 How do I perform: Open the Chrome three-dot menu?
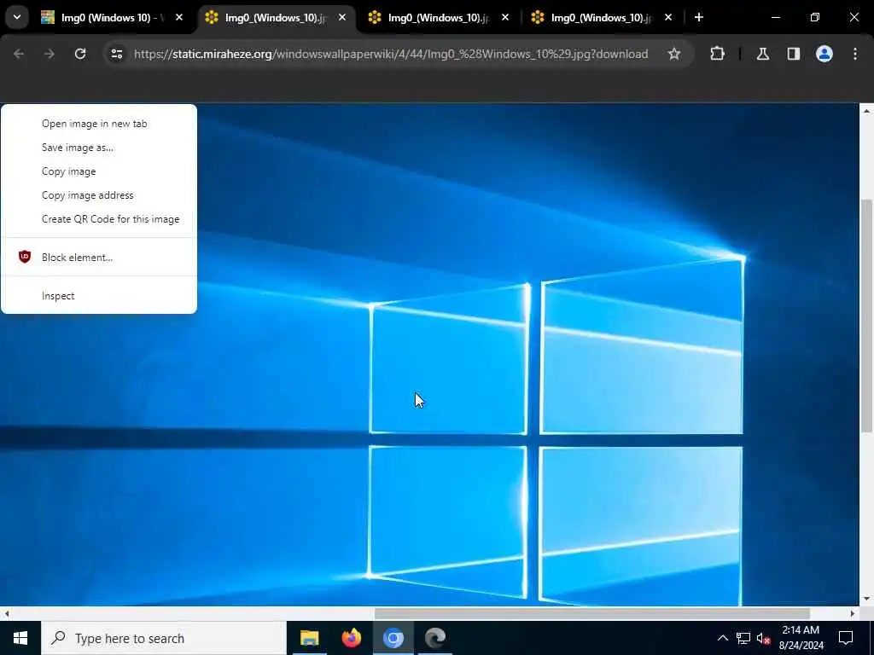(x=855, y=54)
